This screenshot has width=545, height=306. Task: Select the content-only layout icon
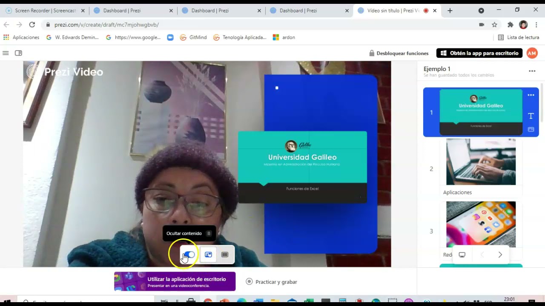[225, 255]
